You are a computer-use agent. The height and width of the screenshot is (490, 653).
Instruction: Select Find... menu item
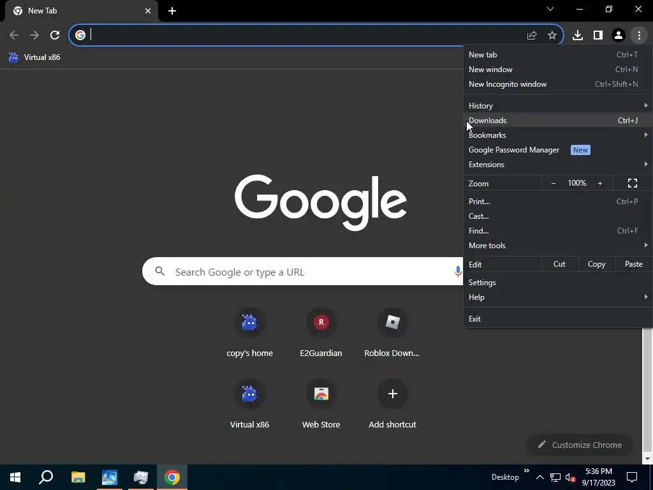tap(558, 231)
